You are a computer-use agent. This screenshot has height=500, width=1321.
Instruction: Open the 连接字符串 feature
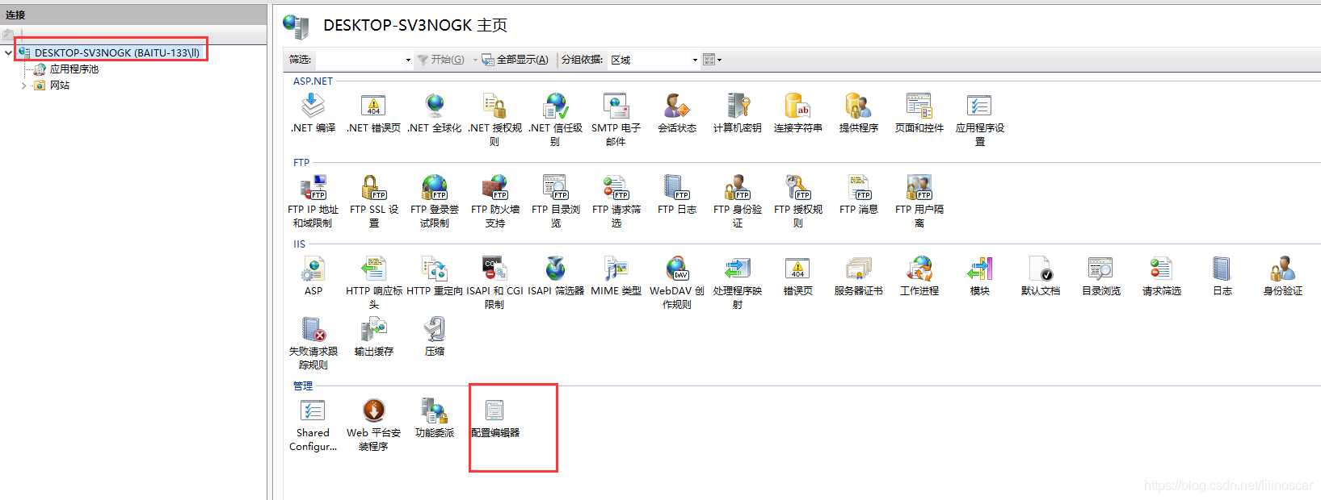click(798, 113)
